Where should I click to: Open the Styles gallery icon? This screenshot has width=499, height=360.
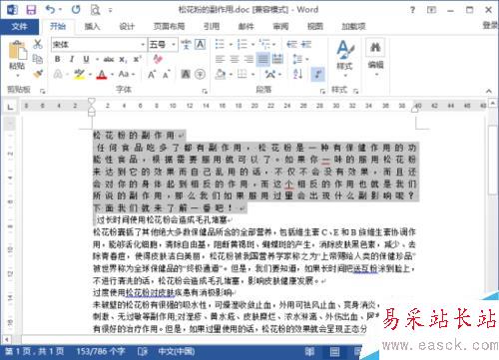tap(345, 51)
